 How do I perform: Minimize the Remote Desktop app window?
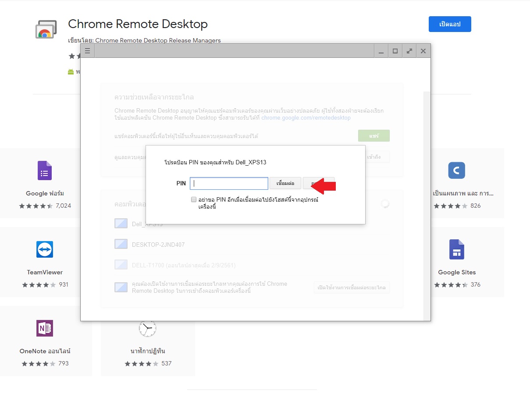pos(381,51)
